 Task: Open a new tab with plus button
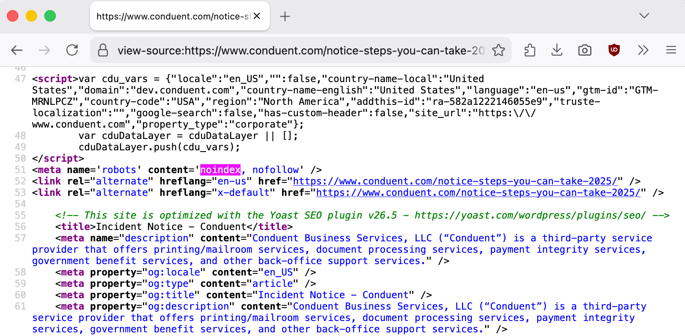(x=285, y=16)
